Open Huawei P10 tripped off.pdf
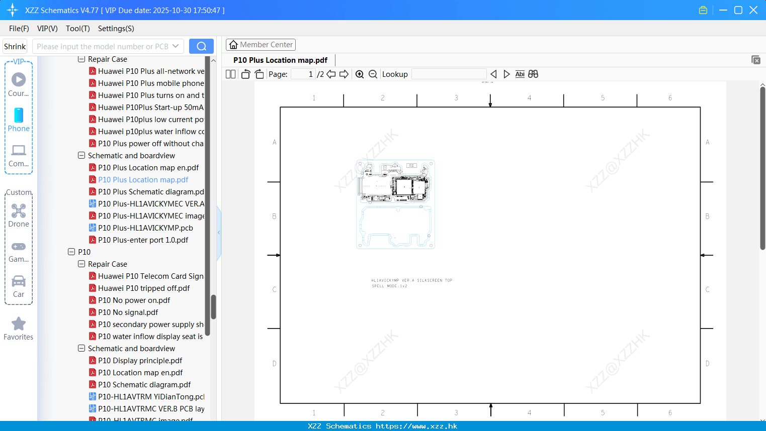 (139, 288)
